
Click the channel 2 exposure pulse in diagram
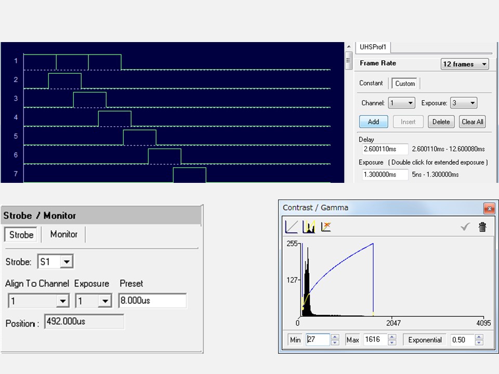point(65,81)
